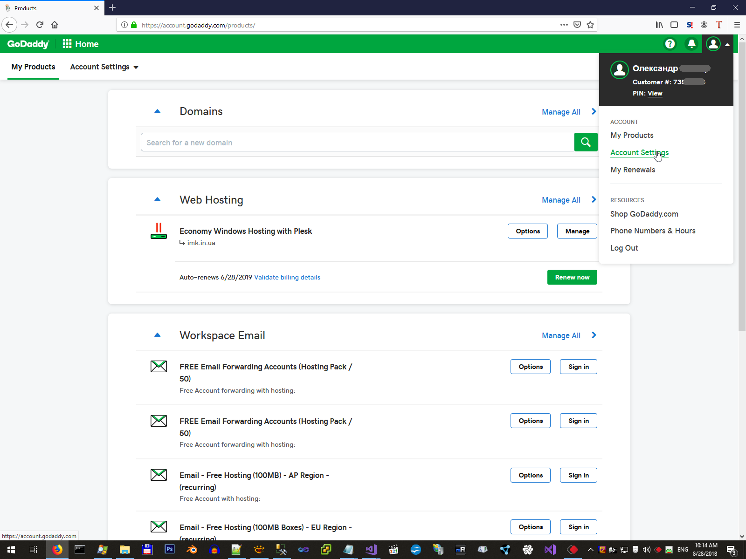Open Shop GoDaddy.com from resources
The height and width of the screenshot is (559, 746).
point(644,214)
